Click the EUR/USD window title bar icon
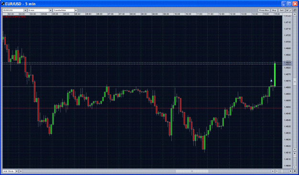This screenshot has height=175, width=299. coord(3,4)
